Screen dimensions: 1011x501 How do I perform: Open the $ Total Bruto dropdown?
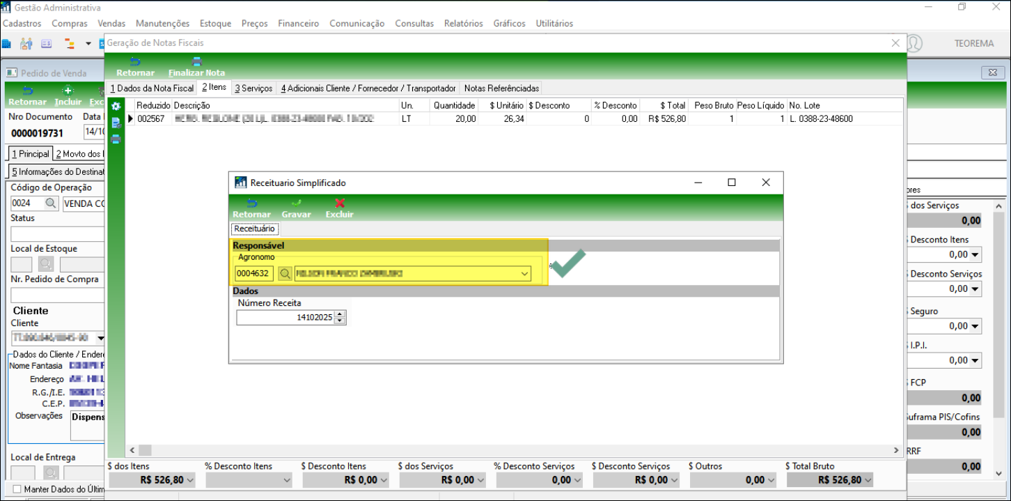point(868,480)
